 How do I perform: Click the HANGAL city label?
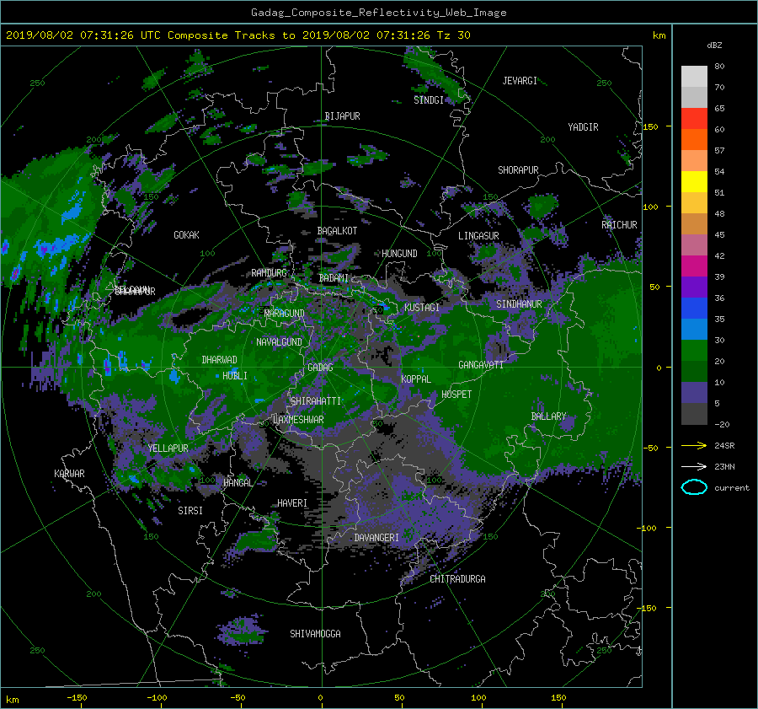pos(238,483)
